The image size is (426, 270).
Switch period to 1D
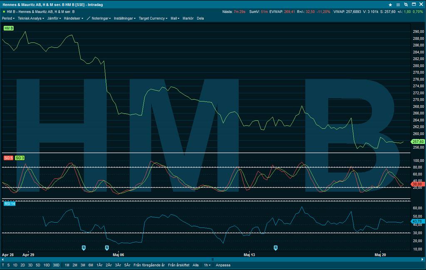15,265
